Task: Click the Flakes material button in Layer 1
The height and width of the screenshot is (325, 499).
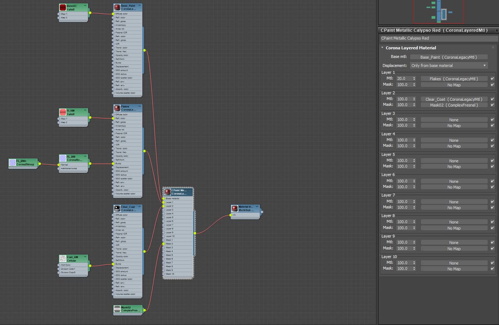Action: pyautogui.click(x=454, y=79)
